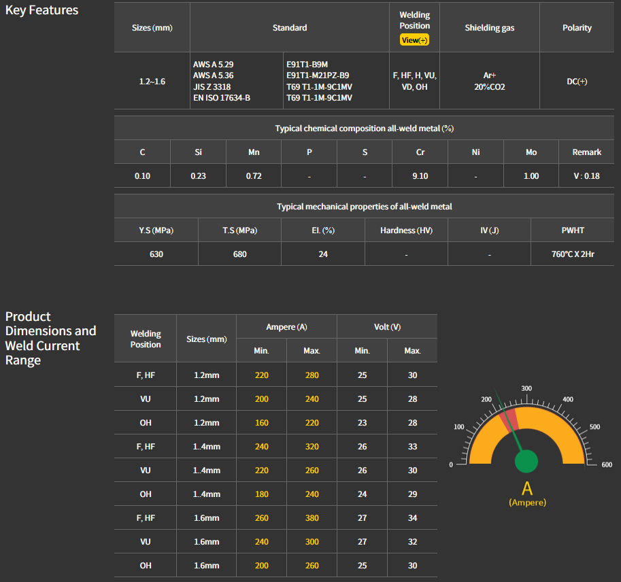Click the 'Standard' column header
Image resolution: width=621 pixels, height=582 pixels.
point(289,28)
